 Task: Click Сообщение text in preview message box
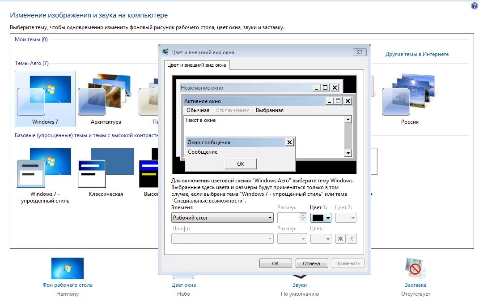click(203, 152)
